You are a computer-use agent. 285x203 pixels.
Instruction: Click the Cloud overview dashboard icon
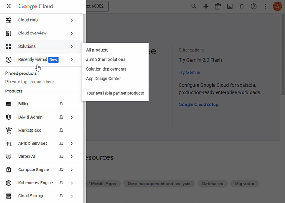9,33
